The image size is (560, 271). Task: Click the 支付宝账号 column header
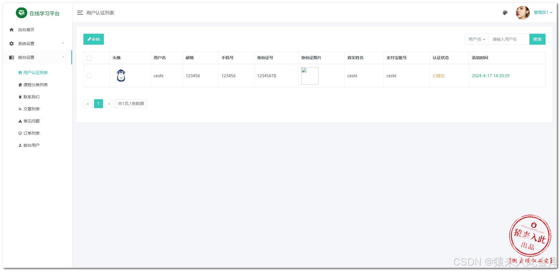click(396, 58)
